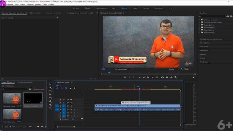This screenshot has width=233, height=131.
Task: Open the Program monitor button editor plus
Action: (193, 78)
